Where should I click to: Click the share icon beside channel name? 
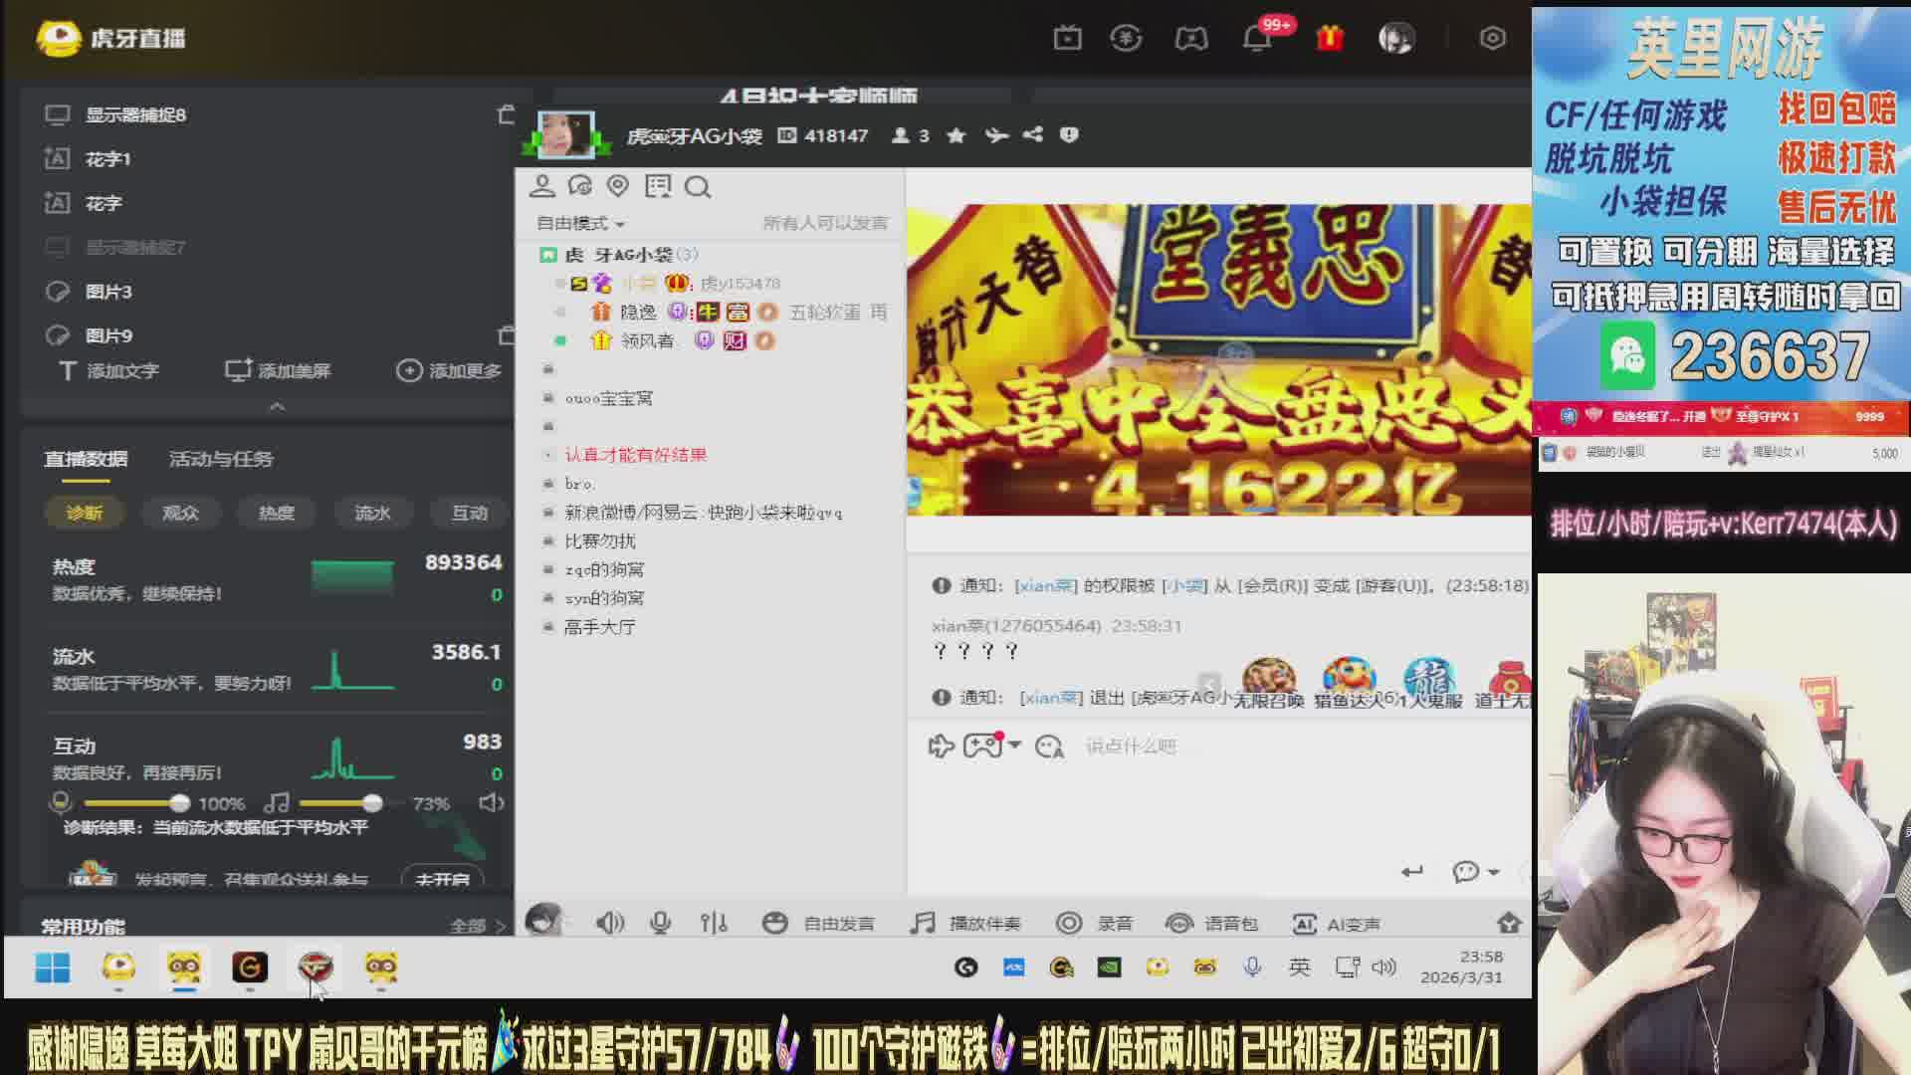click(x=1033, y=135)
